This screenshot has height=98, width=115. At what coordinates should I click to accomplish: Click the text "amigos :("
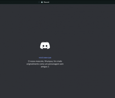pyautogui.click(x=45, y=67)
